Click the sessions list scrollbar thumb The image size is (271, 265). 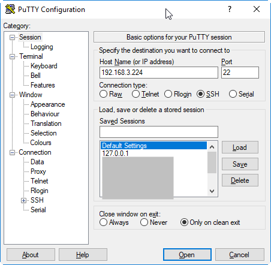click(x=212, y=162)
